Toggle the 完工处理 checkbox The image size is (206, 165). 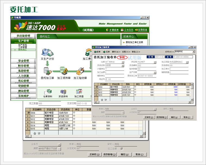pos(122,149)
